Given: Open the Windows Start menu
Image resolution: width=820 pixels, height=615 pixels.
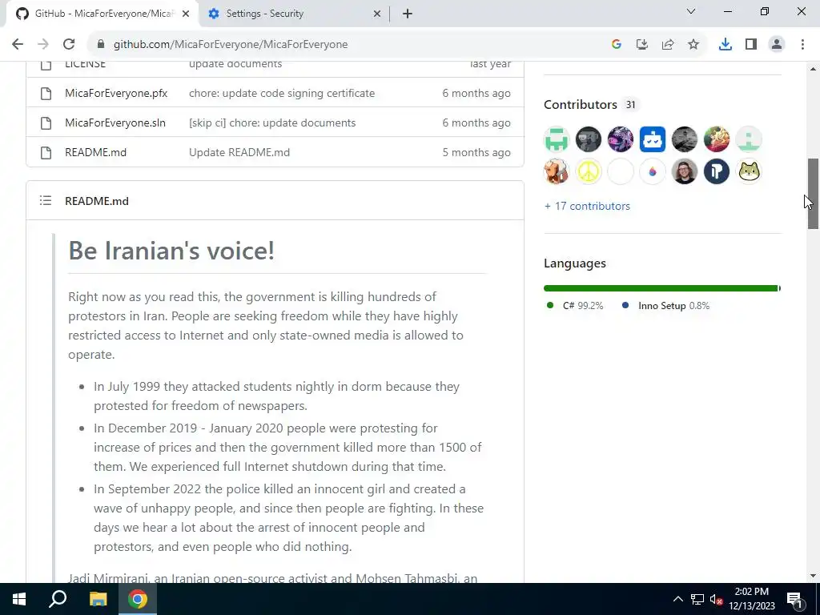Looking at the screenshot, I should click(19, 599).
